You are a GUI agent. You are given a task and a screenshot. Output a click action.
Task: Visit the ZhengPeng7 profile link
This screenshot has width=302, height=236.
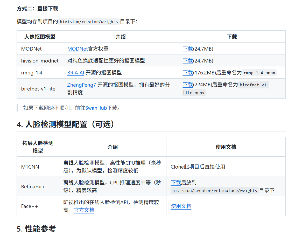coord(81,85)
